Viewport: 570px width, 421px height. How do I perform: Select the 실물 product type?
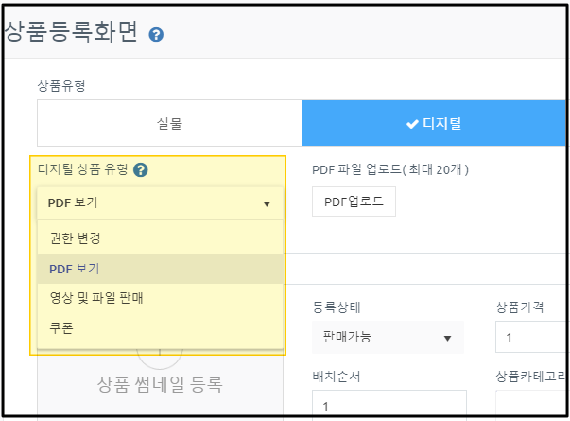pos(170,123)
